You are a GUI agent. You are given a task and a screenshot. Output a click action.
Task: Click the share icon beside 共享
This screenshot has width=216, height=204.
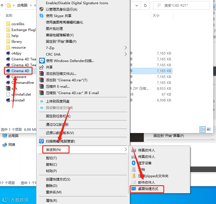coord(41,67)
